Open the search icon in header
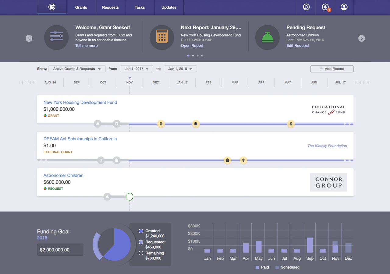This screenshot has height=274, width=390. coord(306,7)
